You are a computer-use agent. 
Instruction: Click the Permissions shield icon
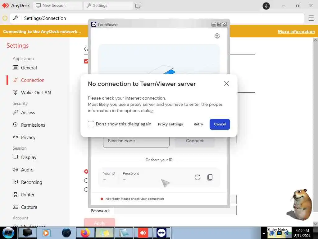pos(16,125)
